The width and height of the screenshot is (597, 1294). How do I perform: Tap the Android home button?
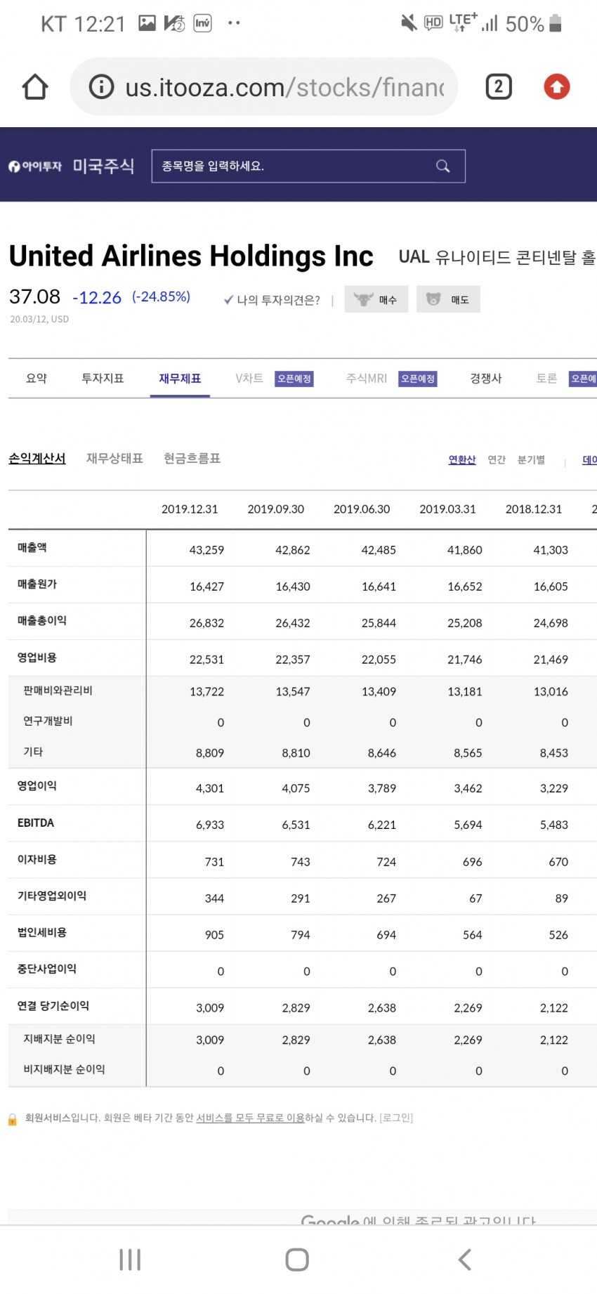pyautogui.click(x=297, y=1260)
